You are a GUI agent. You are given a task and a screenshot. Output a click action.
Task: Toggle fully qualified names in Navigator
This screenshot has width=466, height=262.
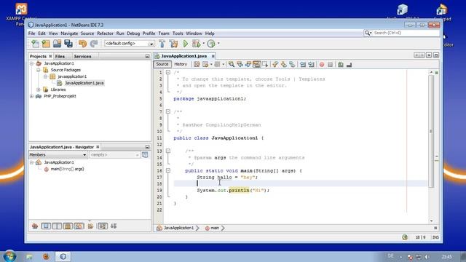(90, 226)
